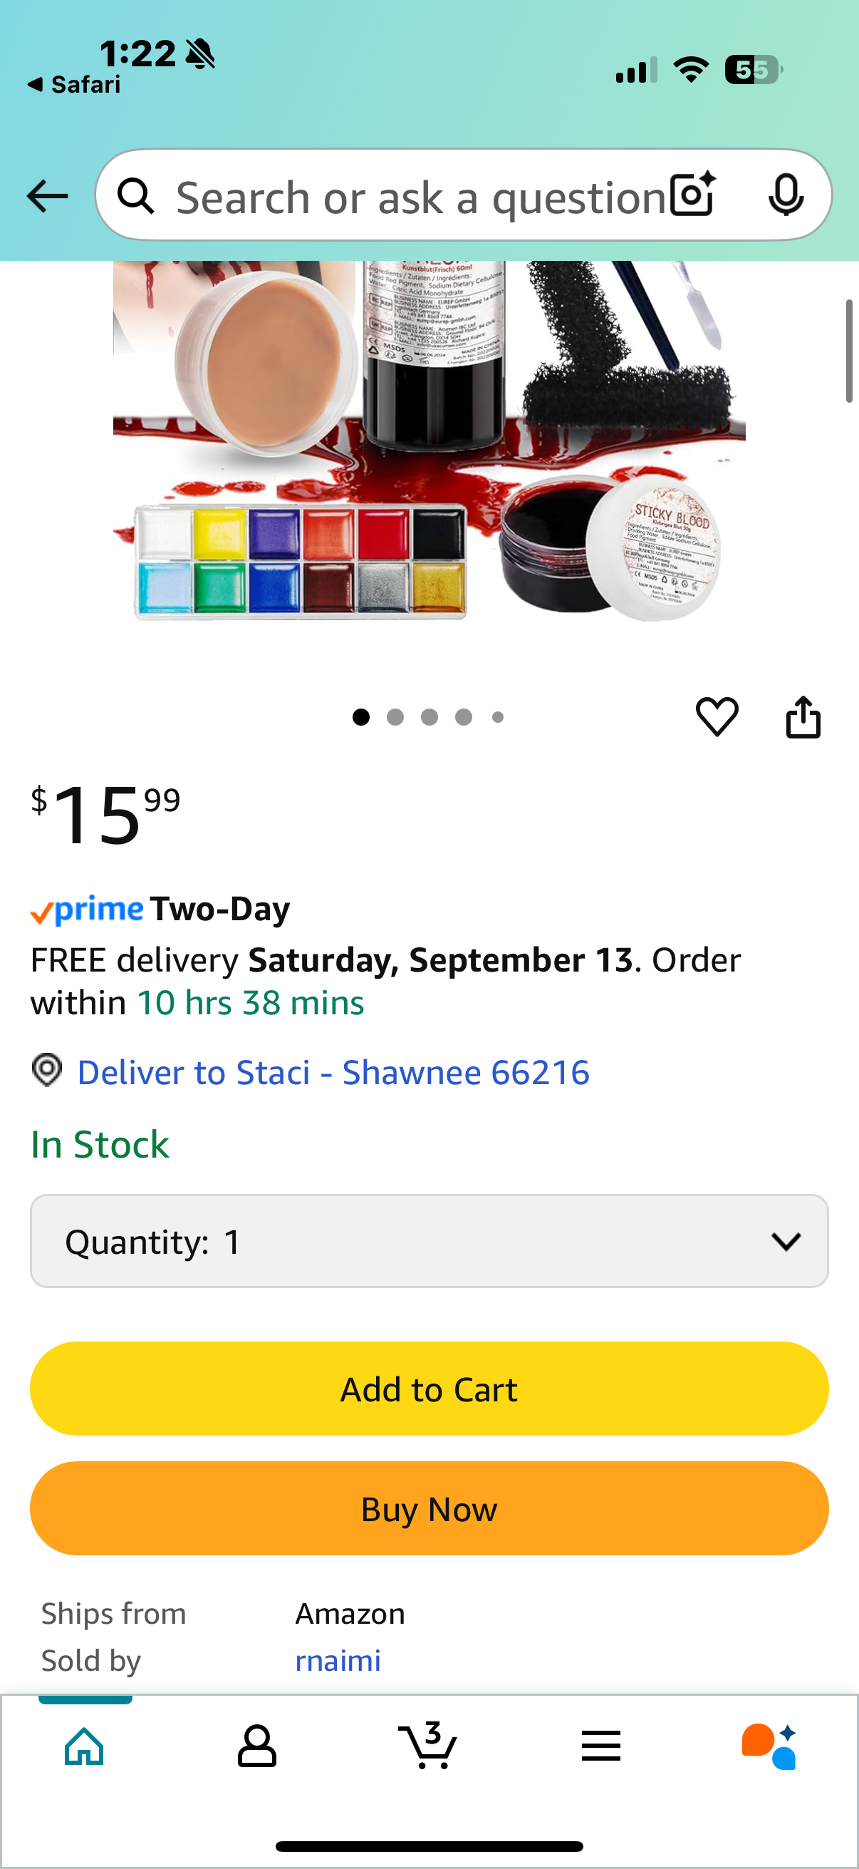Expand the Quantity dropdown

tap(429, 1241)
